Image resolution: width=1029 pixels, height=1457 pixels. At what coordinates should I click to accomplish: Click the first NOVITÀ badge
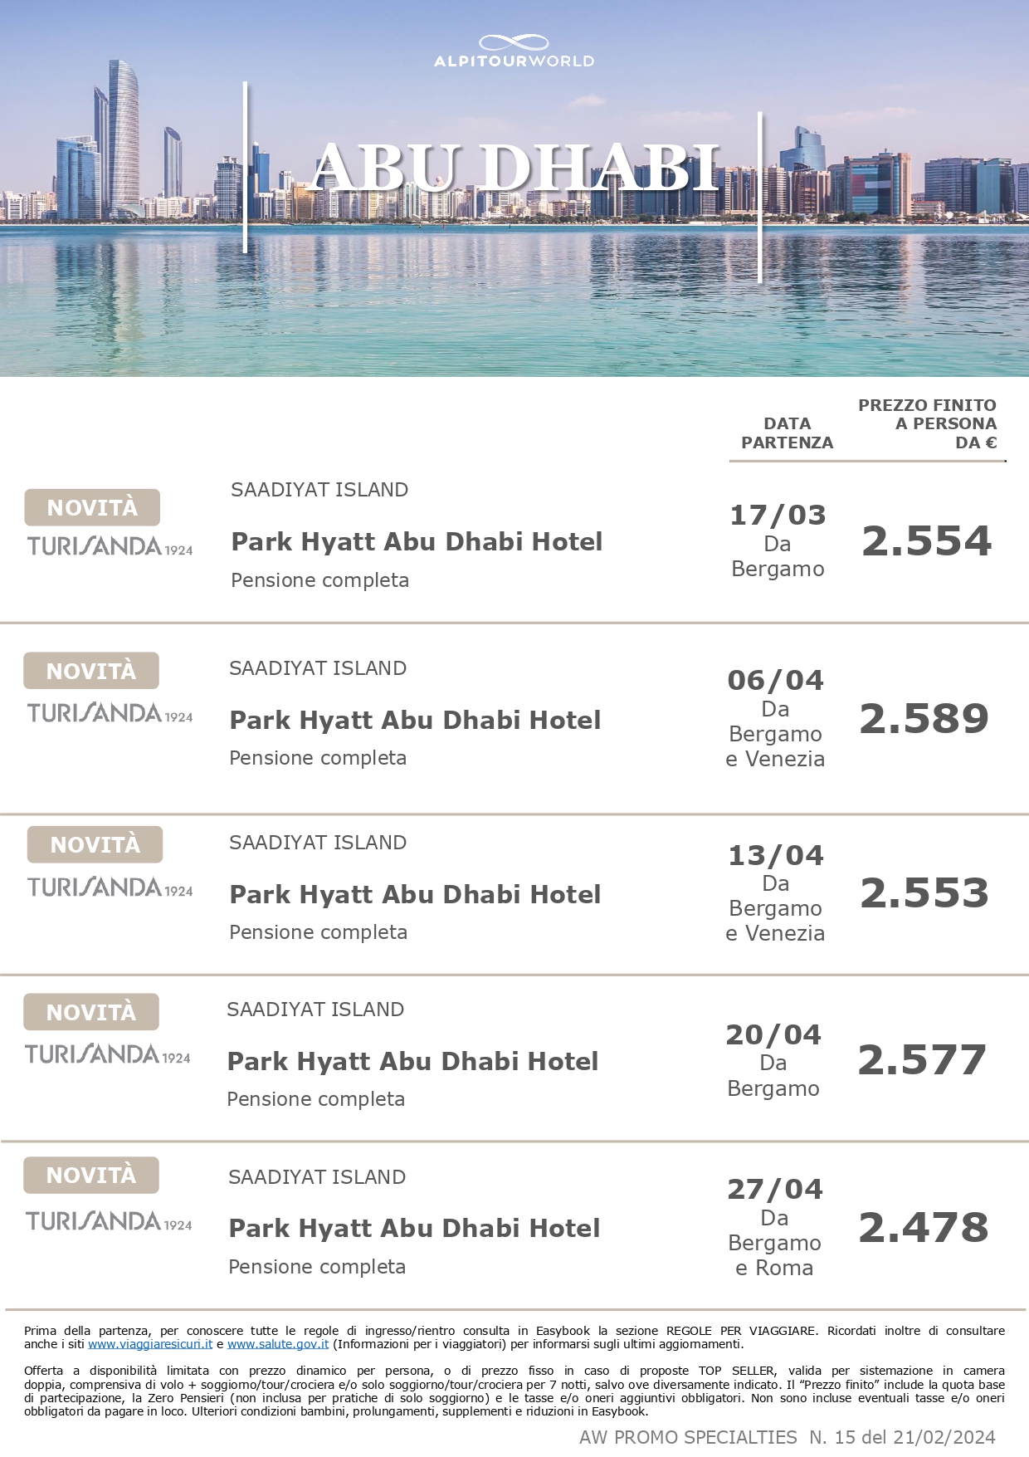pos(92,507)
